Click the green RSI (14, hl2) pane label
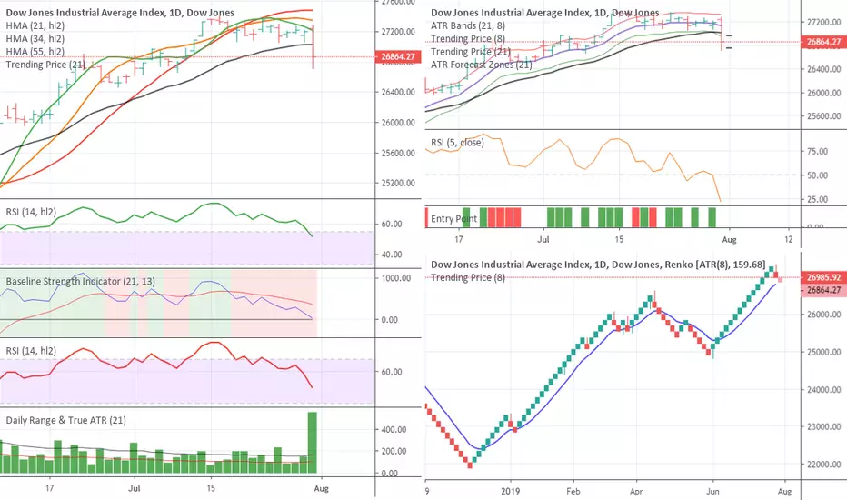Viewport: 847px width, 500px height. (31, 212)
